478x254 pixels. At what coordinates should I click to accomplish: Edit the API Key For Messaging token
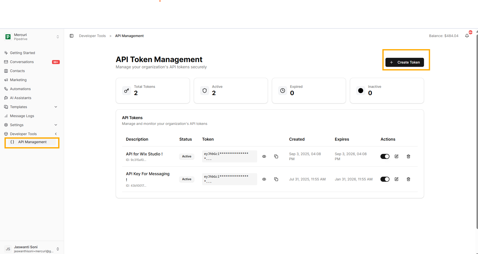(396, 179)
